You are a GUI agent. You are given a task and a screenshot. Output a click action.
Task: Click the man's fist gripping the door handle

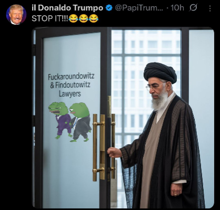point(114,152)
